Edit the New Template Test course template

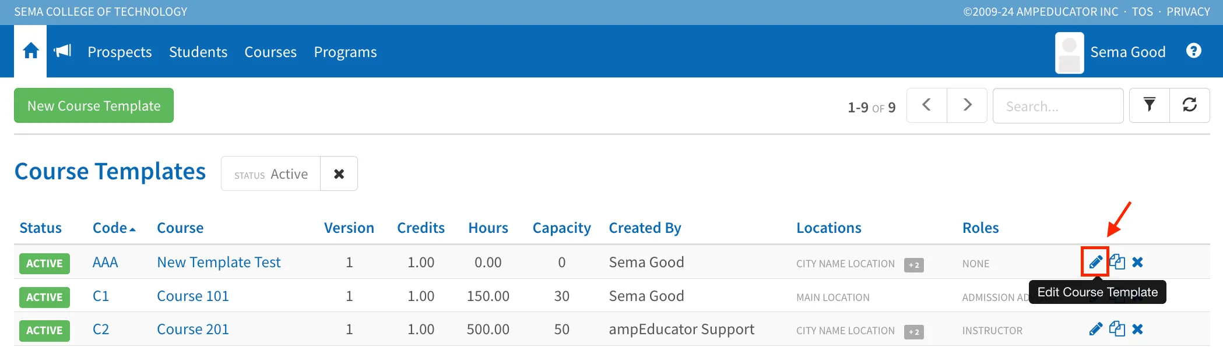(x=1095, y=262)
